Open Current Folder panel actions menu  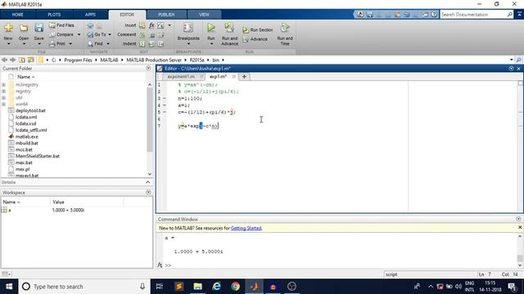(x=148, y=68)
